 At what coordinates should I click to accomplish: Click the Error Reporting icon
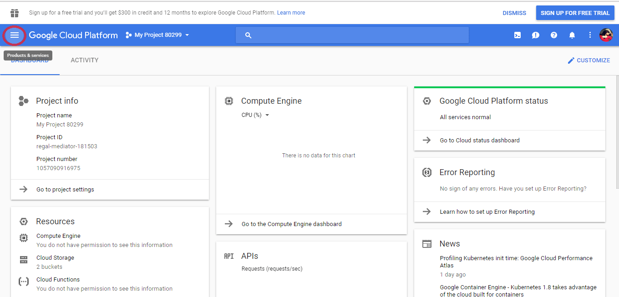427,172
